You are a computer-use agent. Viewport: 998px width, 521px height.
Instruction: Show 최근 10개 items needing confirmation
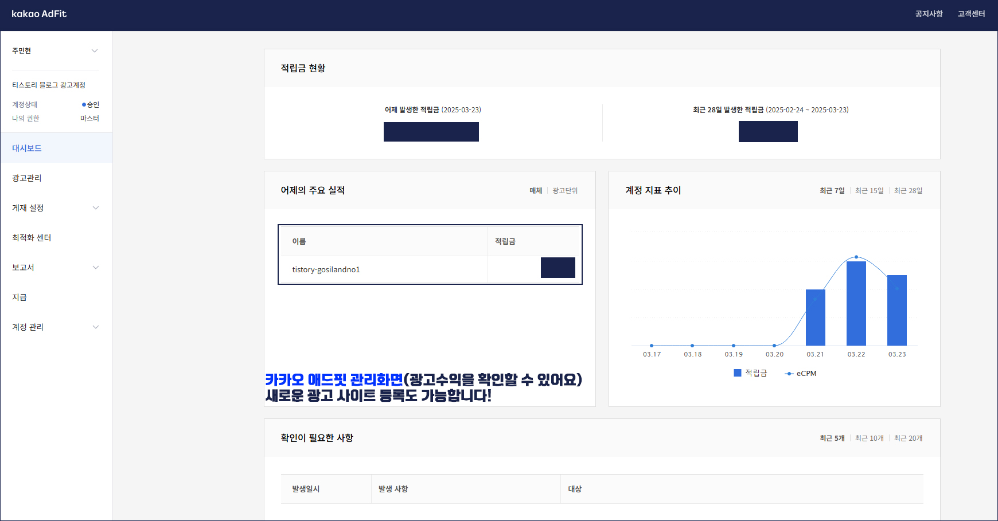[869, 438]
